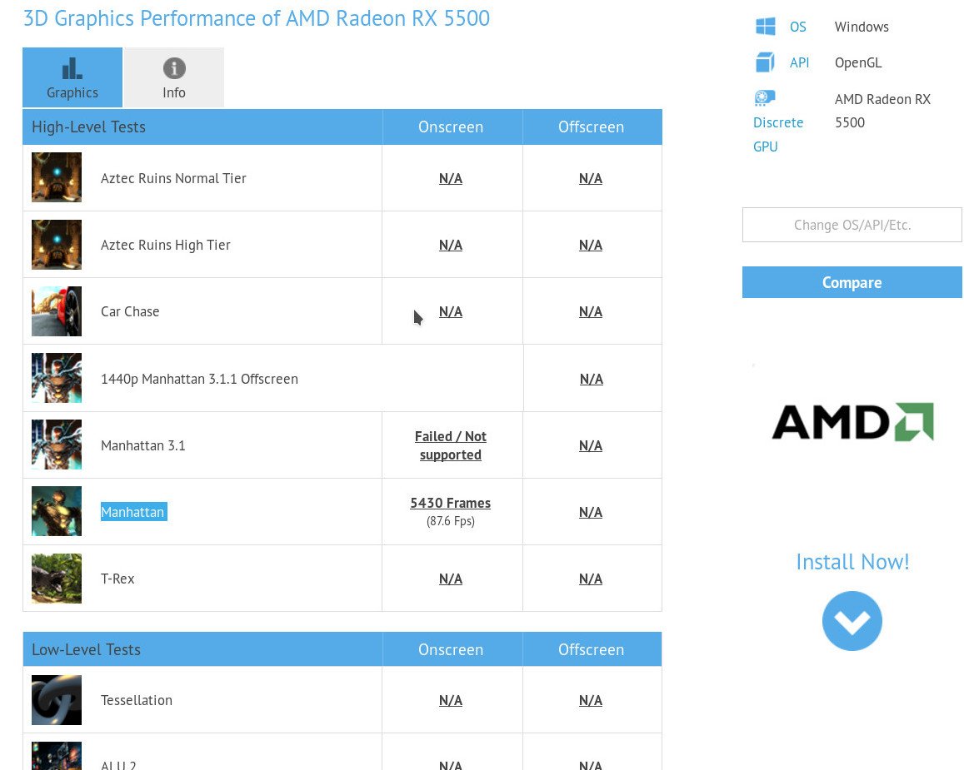Click the AMD logo image
This screenshot has width=964, height=770.
click(x=852, y=422)
